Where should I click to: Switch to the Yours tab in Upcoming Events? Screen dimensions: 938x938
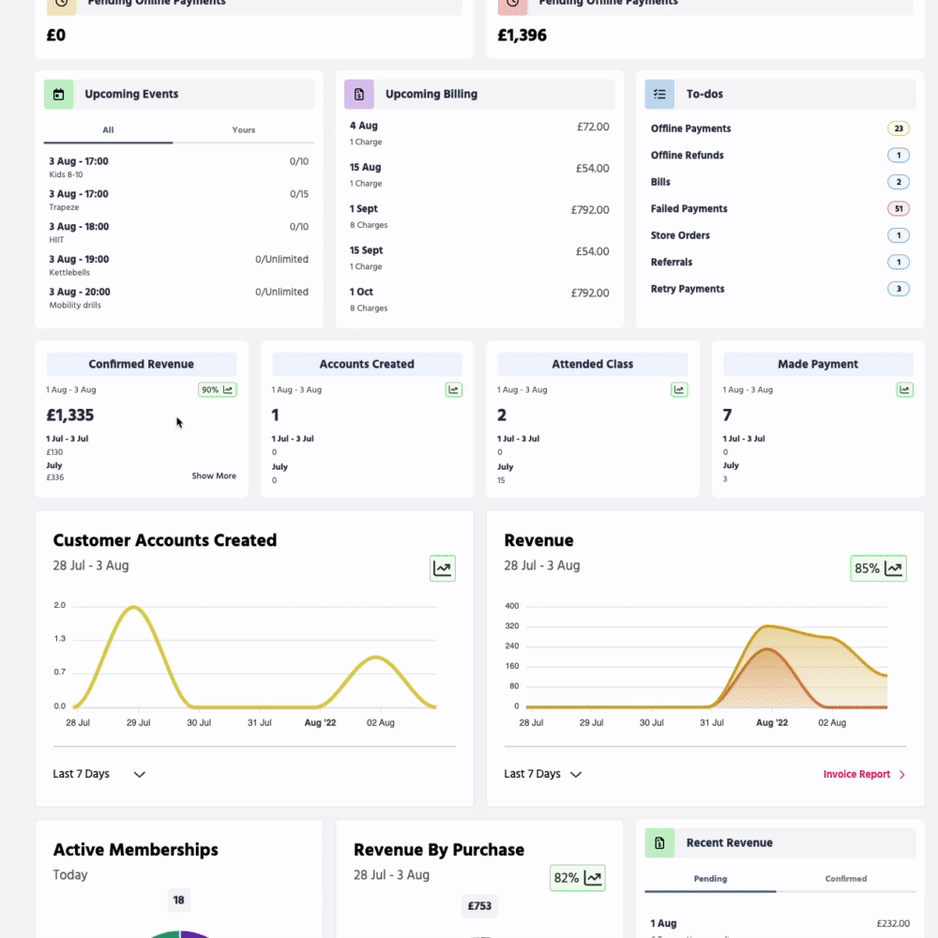[243, 130]
